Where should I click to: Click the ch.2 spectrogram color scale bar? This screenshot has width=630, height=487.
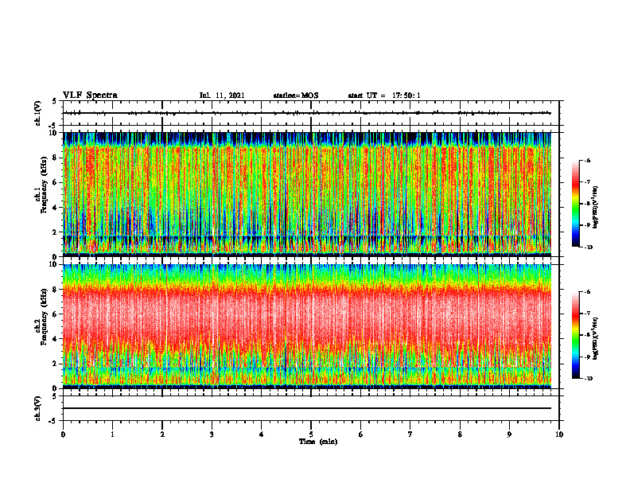coord(575,335)
